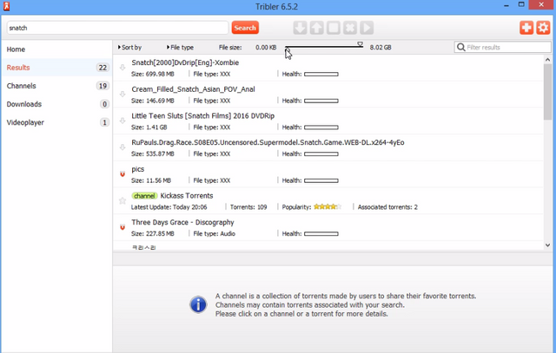
Task: Click the results list scrollbar thumb
Action: (x=547, y=92)
